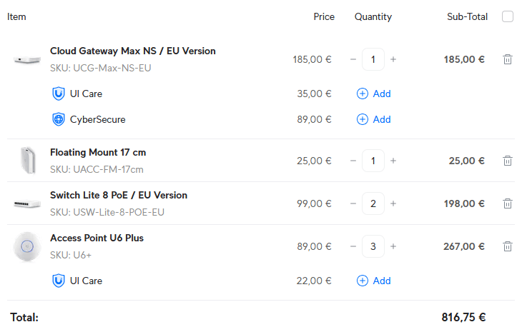Viewport: 522px width, 332px height.
Task: Decrease Floating Mount quantity with minus
Action: point(353,161)
